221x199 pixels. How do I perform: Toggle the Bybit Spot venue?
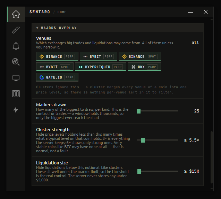pyautogui.click(x=55, y=67)
